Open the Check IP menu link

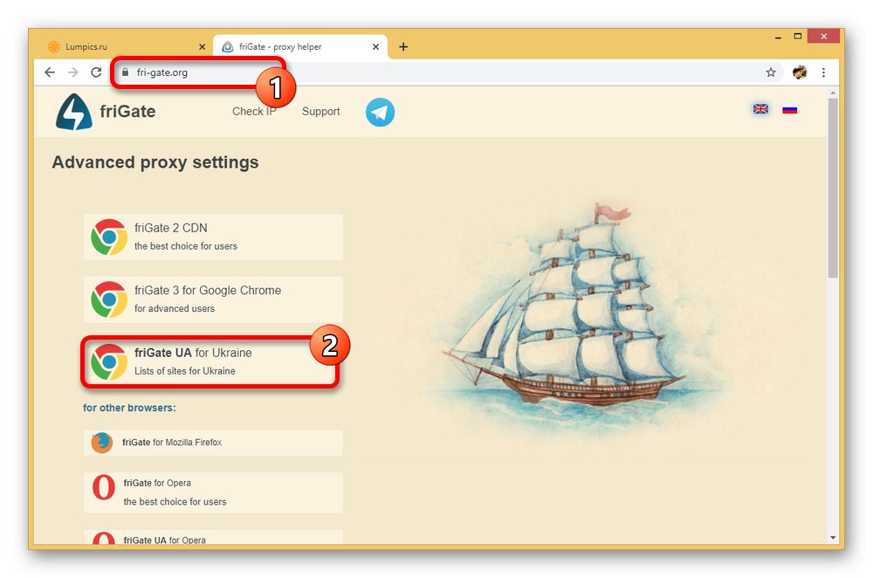254,112
